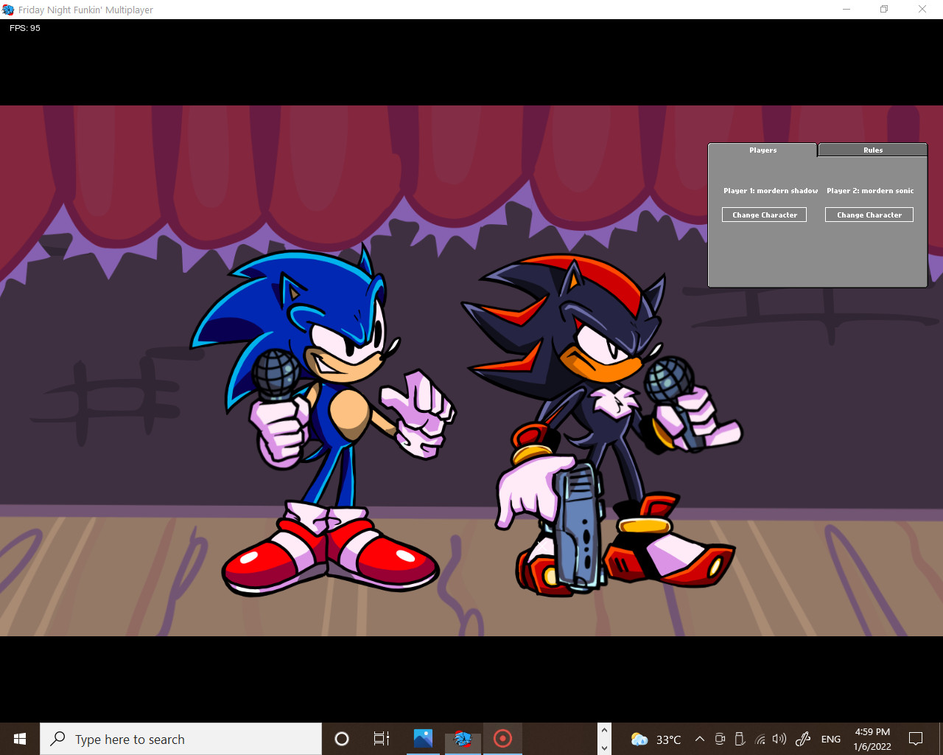Open Task View
Screen dimensions: 943x755
click(x=381, y=739)
